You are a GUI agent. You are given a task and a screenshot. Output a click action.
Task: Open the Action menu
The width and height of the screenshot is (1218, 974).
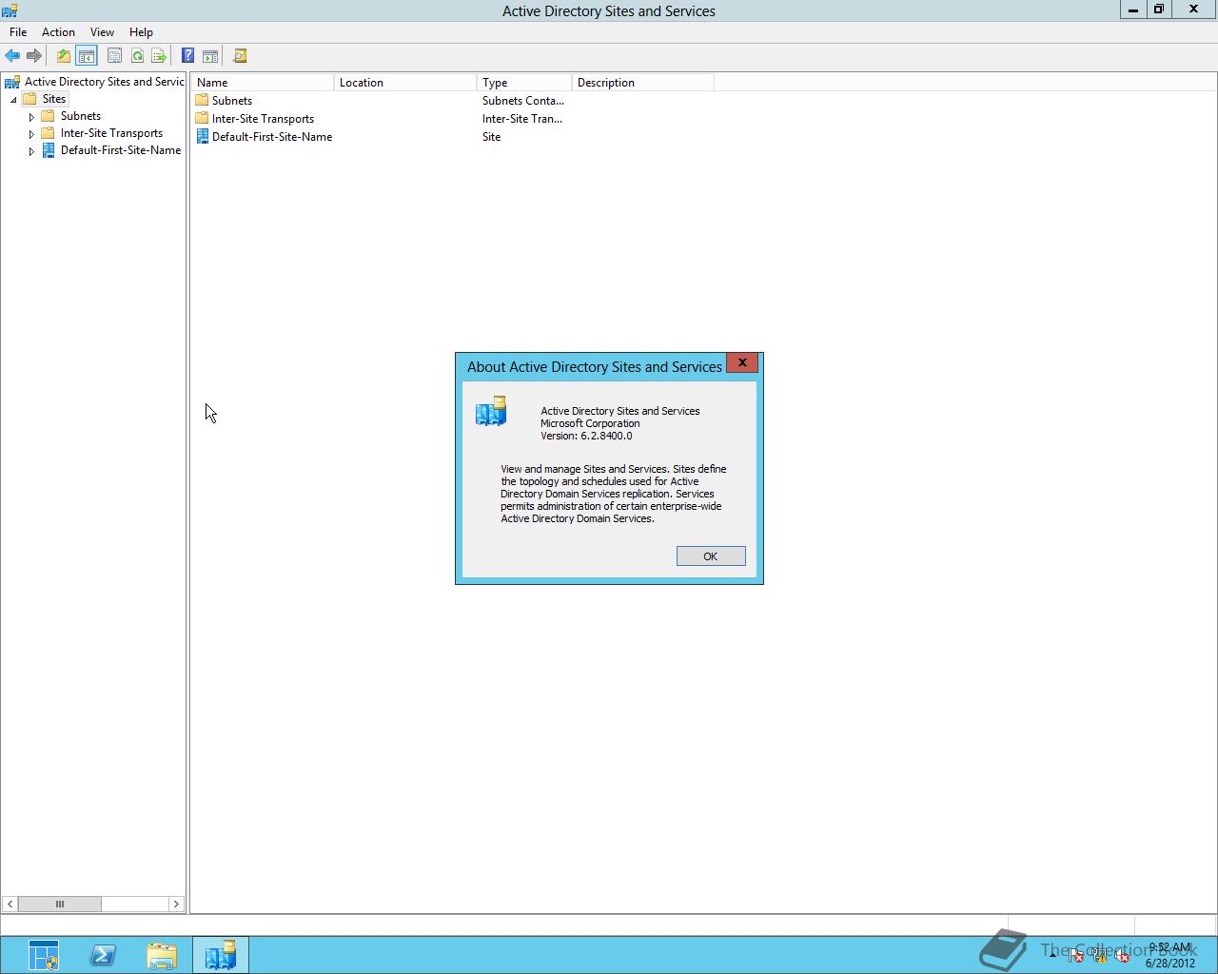click(x=58, y=31)
